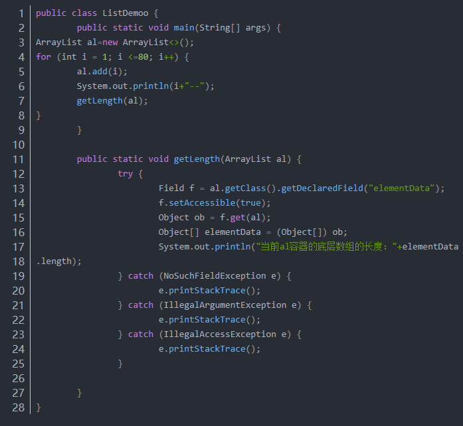
Task: Click 'new ArrayList<>()' on line 3
Action: 145,42
